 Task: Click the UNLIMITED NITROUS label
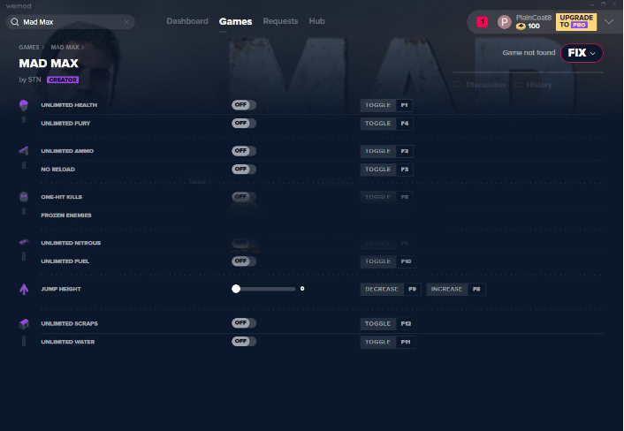tap(71, 243)
